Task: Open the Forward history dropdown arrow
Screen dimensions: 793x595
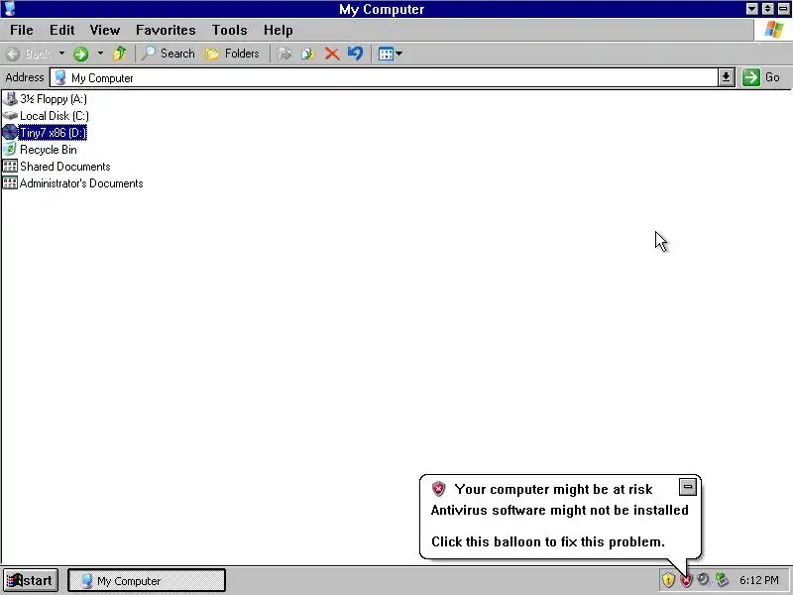Action: pos(100,54)
